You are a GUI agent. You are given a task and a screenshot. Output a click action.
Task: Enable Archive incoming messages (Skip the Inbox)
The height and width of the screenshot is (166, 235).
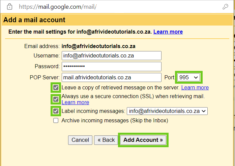coord(56,120)
